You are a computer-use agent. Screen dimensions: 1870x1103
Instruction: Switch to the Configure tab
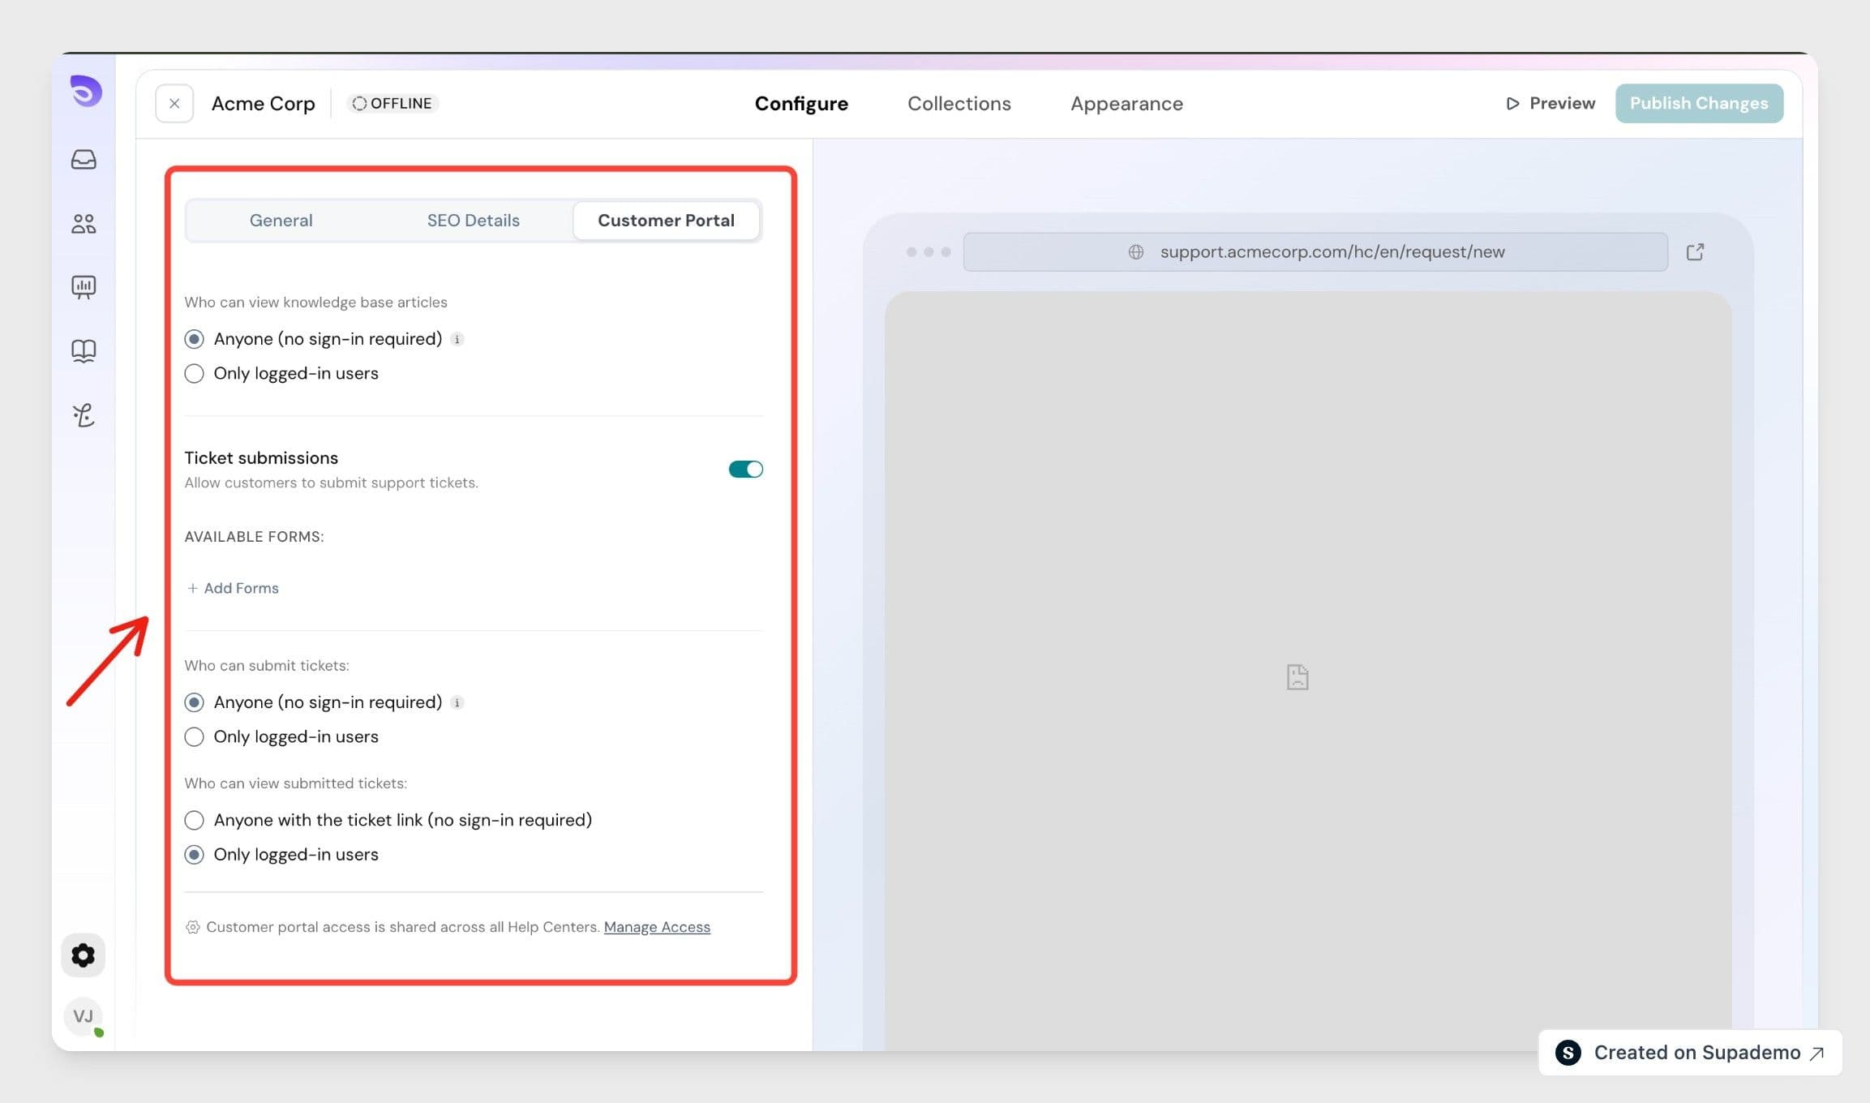point(801,104)
